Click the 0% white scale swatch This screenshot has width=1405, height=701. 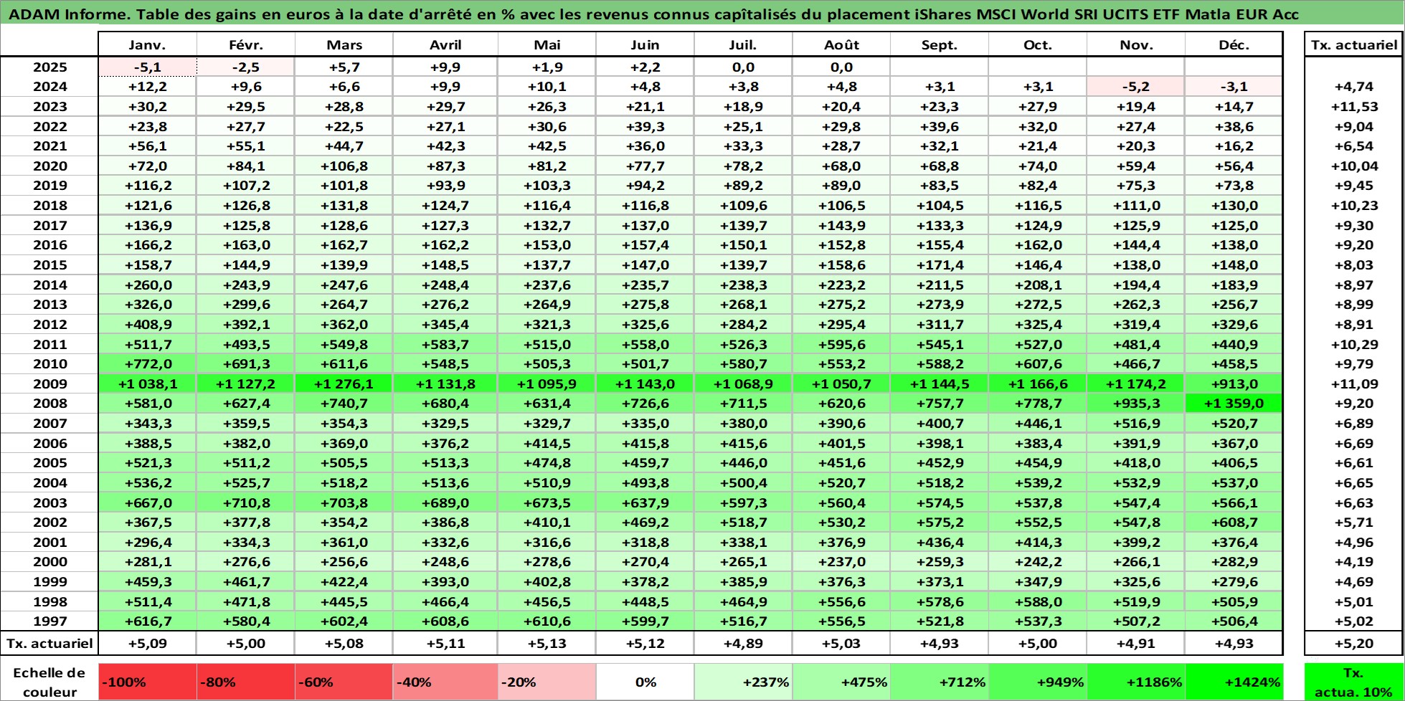645,682
